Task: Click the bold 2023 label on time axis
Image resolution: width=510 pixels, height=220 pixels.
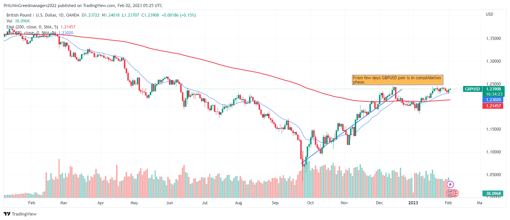Action: pyautogui.click(x=413, y=203)
